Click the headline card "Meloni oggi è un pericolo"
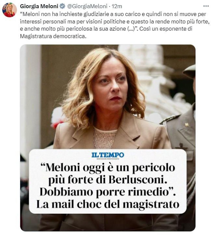The height and width of the screenshot is (235, 215). [108, 181]
